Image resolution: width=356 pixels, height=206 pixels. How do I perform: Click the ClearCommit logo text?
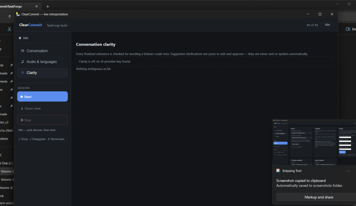pyautogui.click(x=30, y=25)
